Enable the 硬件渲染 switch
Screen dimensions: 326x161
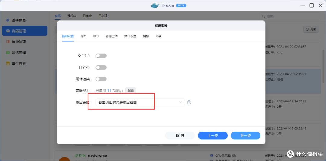click(x=101, y=79)
